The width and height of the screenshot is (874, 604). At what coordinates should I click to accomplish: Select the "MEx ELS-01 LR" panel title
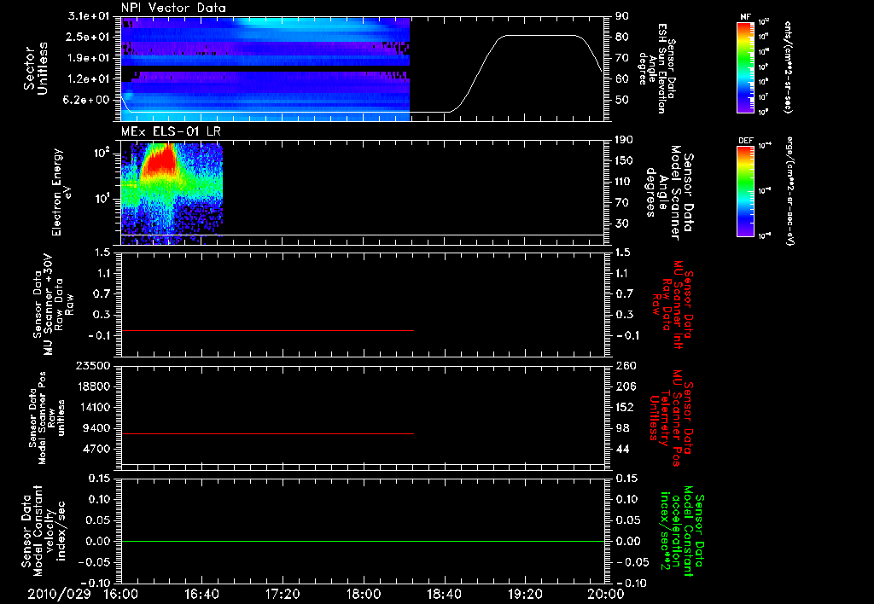coord(170,131)
